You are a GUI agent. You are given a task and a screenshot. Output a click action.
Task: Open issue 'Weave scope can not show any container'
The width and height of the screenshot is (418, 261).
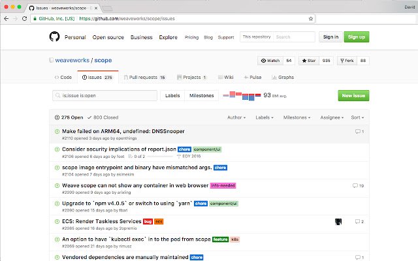tap(135, 185)
